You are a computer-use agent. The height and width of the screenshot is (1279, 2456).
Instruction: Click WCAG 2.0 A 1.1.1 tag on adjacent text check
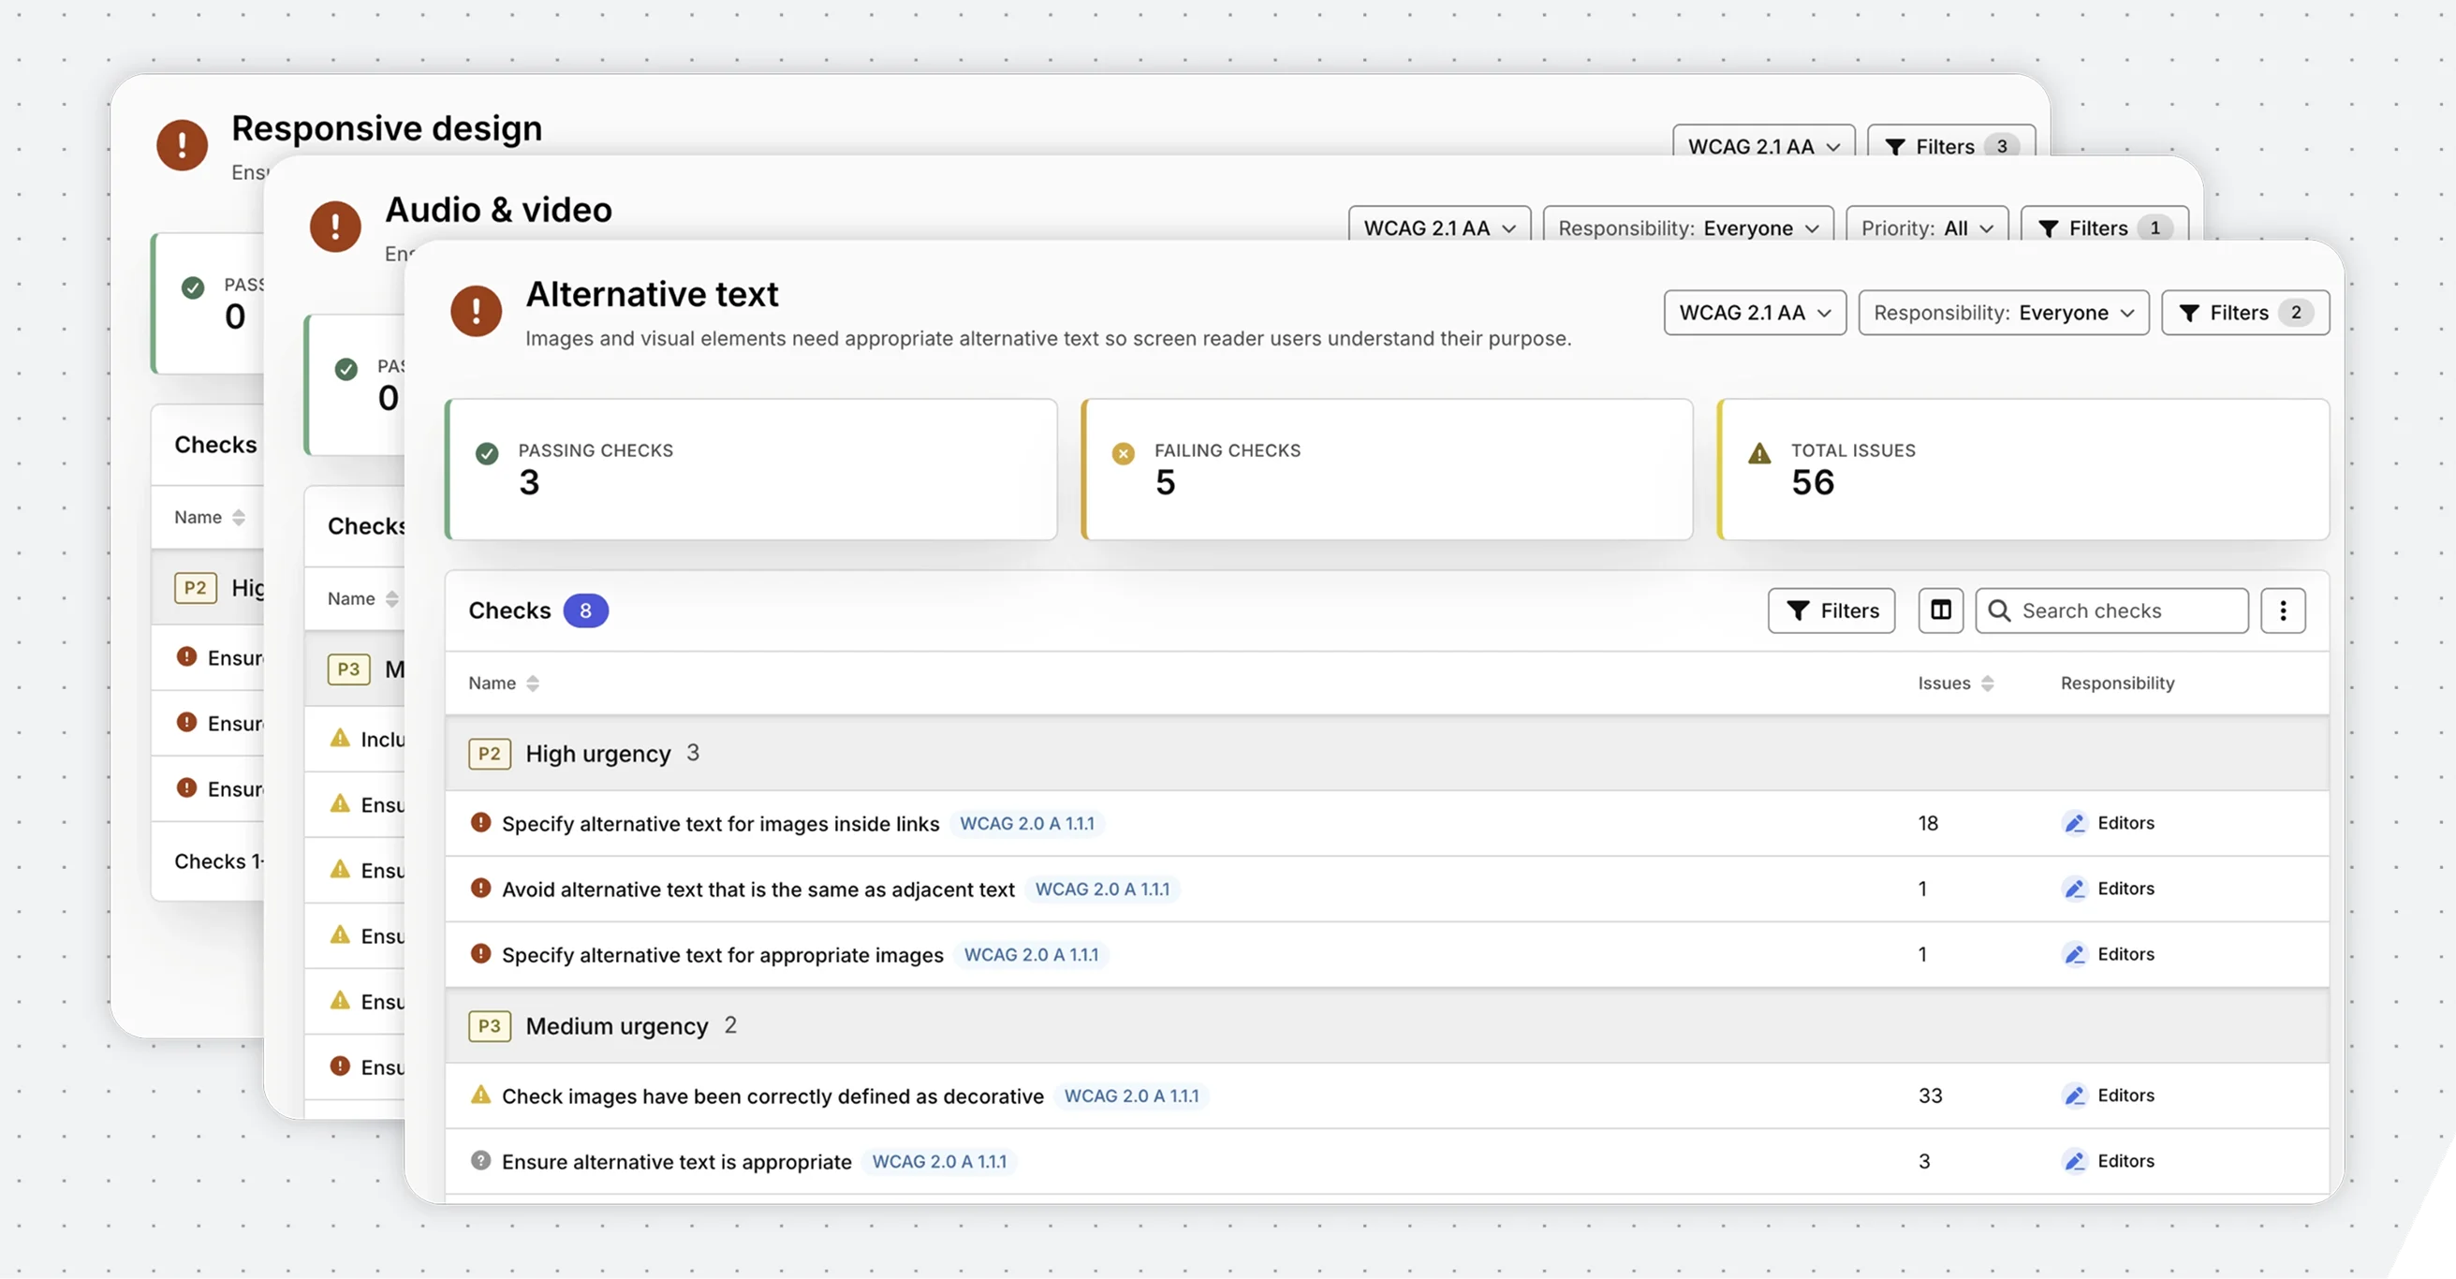1102,889
